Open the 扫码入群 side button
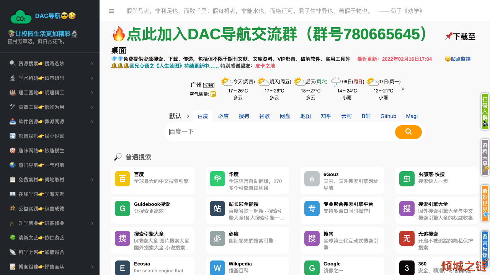The height and width of the screenshot is (275, 490). tap(485, 112)
